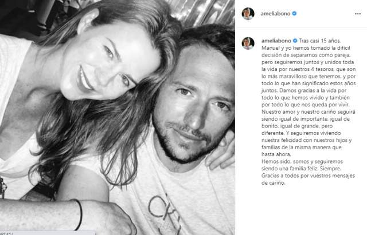Open ameliabono profile from header username
Image resolution: width=367 pixels, height=235 pixels.
(275, 14)
